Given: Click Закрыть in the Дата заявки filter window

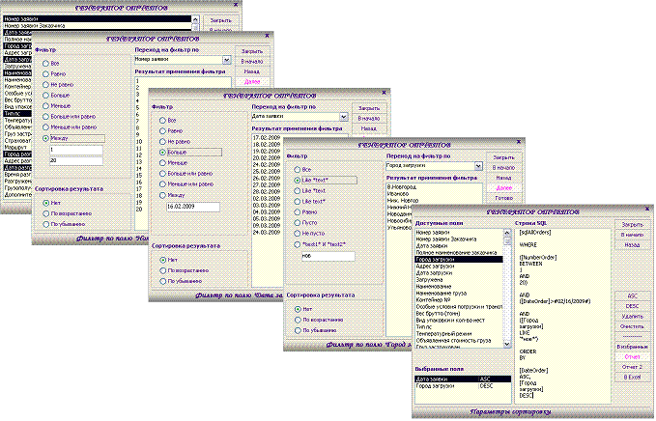Looking at the screenshot, I should click(x=369, y=108).
